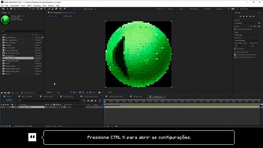This screenshot has width=263, height=148.
Task: Open the preview Resolution dropdown
Action: tap(255, 46)
